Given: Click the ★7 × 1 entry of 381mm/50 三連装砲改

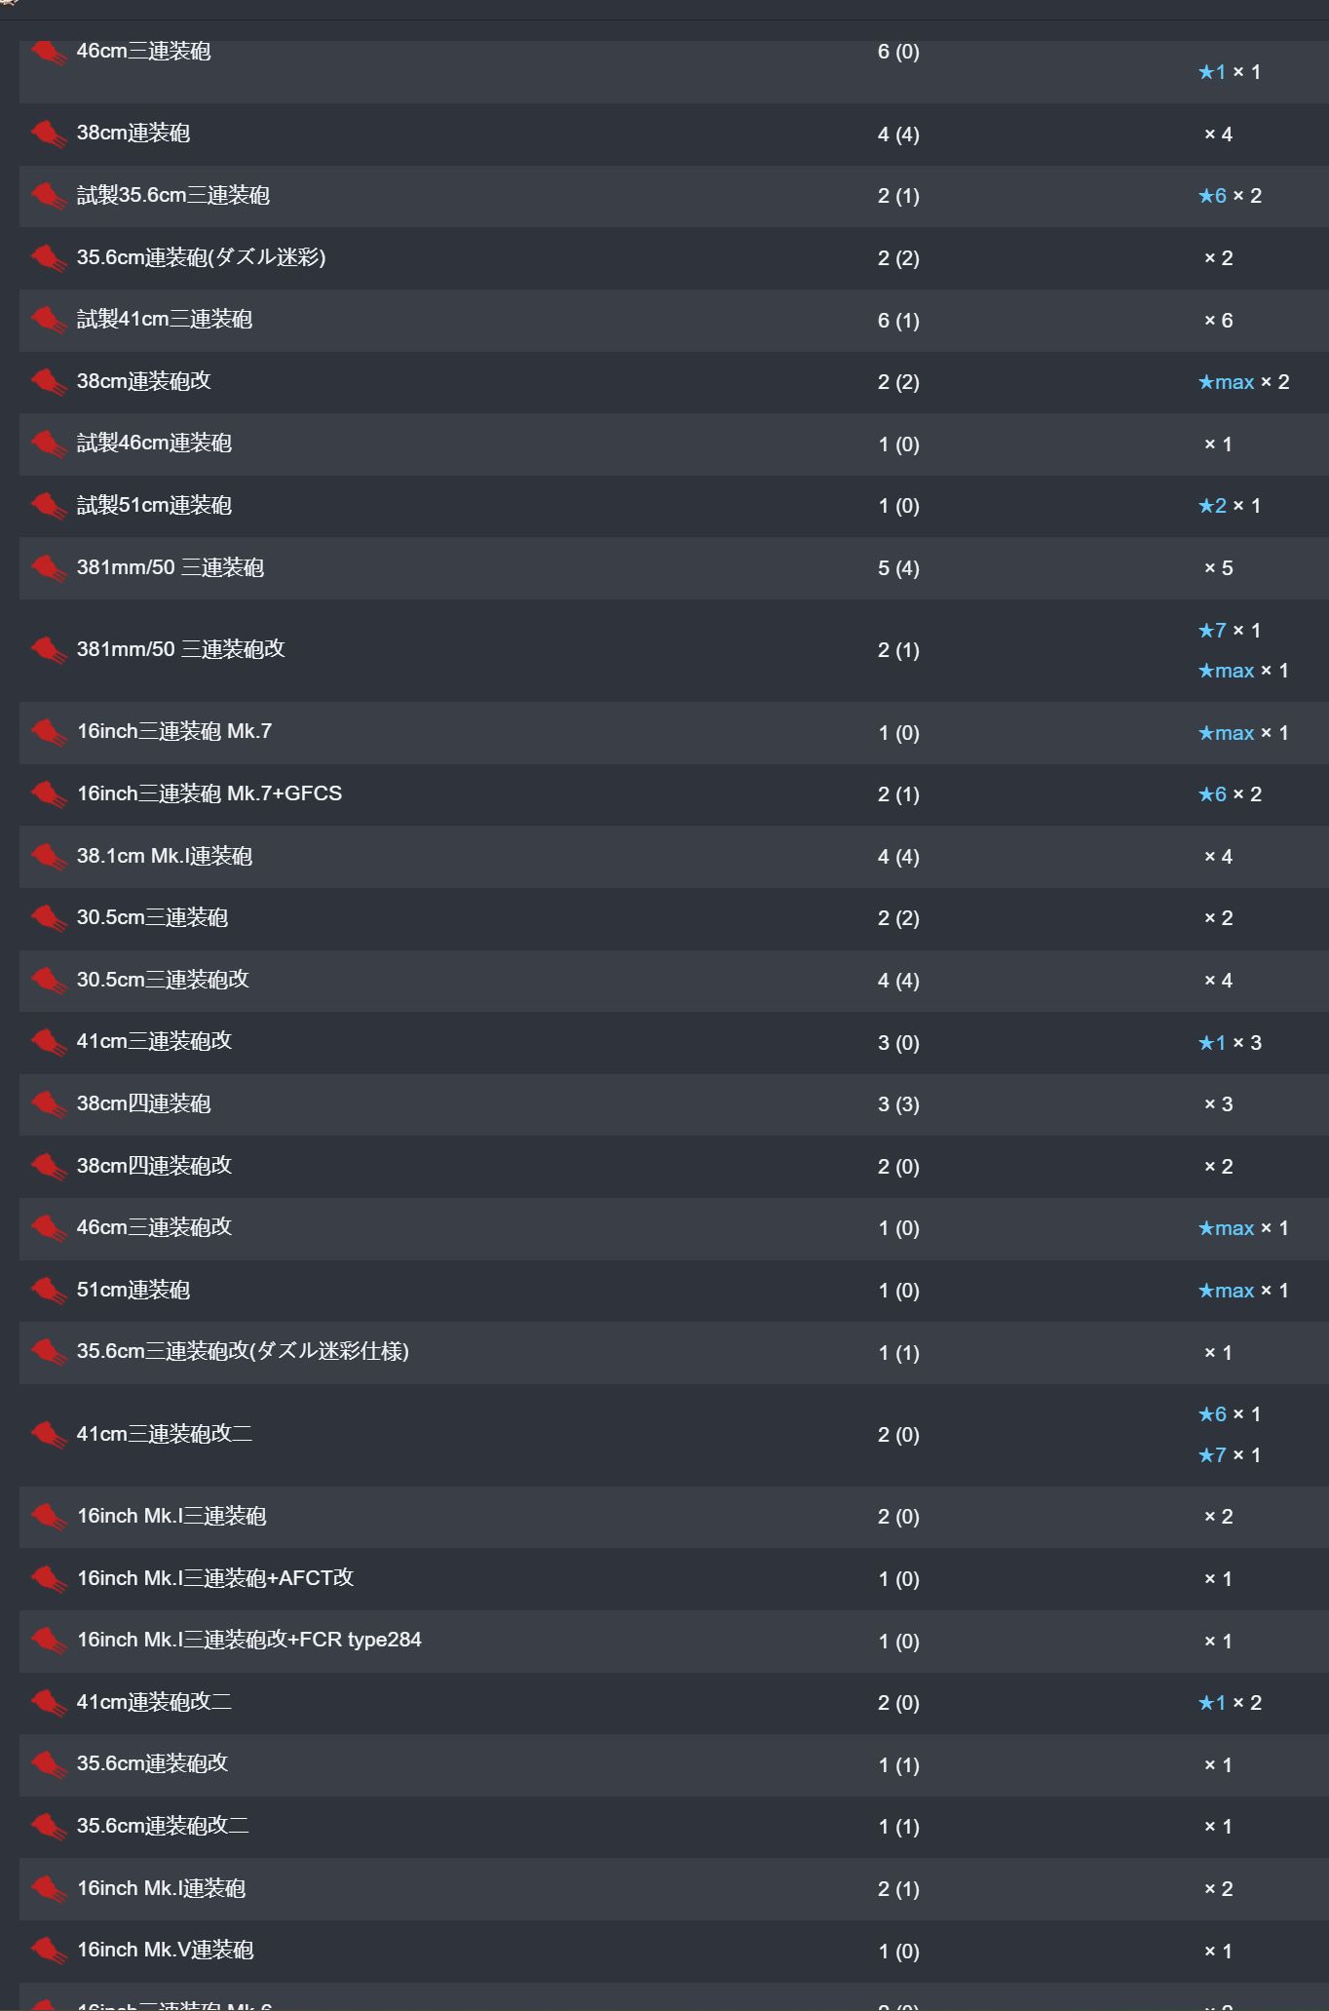Looking at the screenshot, I should (x=1230, y=631).
